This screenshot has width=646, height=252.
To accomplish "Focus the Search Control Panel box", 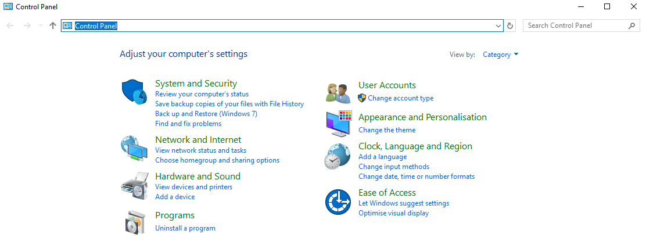I will 581,26.
